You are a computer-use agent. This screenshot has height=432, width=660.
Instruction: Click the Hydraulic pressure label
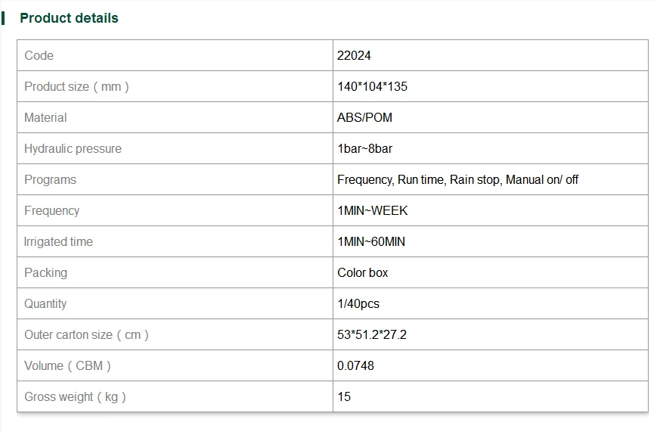pyautogui.click(x=73, y=148)
